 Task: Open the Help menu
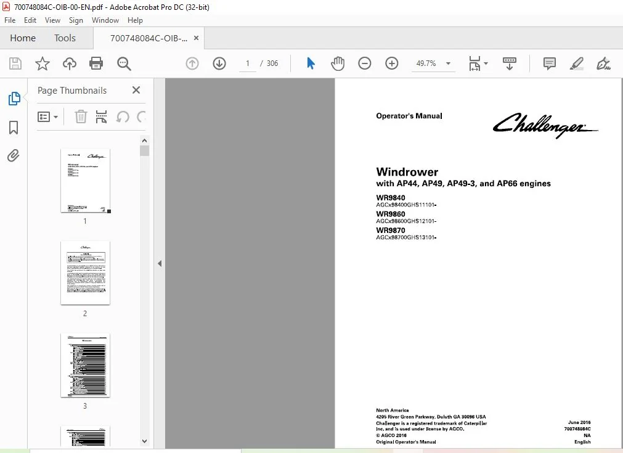click(135, 20)
